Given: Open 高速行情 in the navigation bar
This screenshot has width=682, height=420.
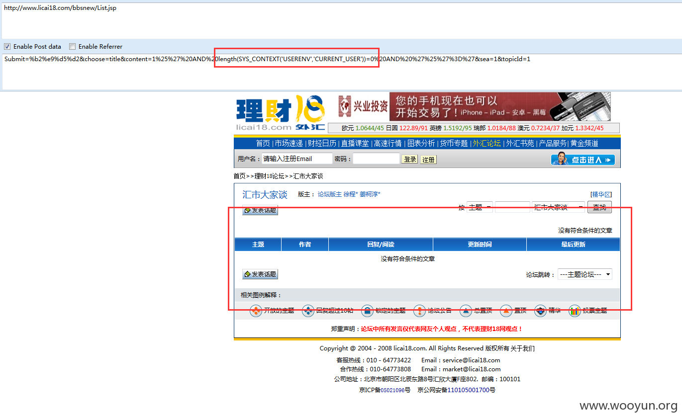Looking at the screenshot, I should 388,143.
